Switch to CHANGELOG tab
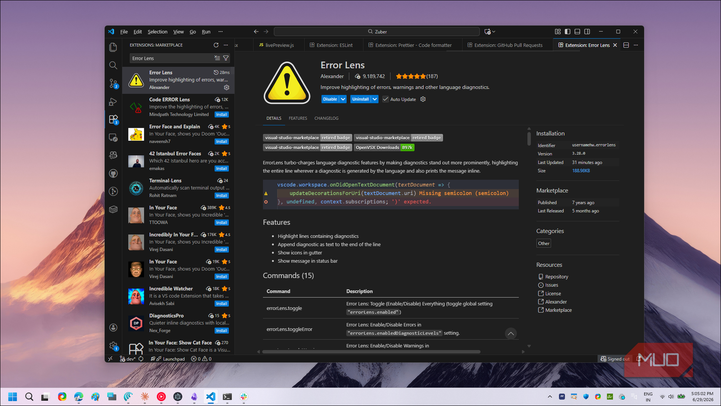Viewport: 721px width, 406px height. pos(326,118)
